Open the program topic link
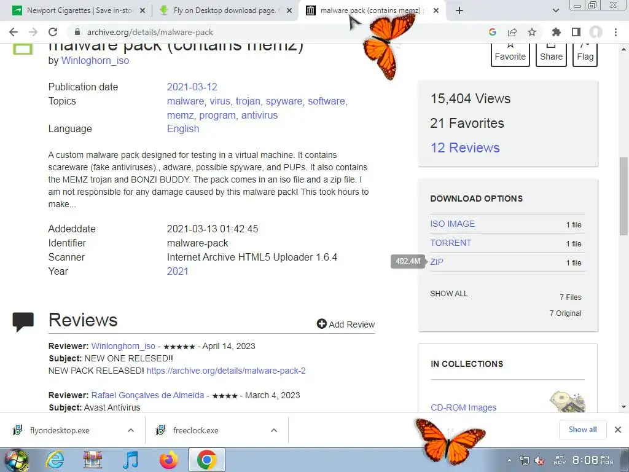 pos(217,116)
